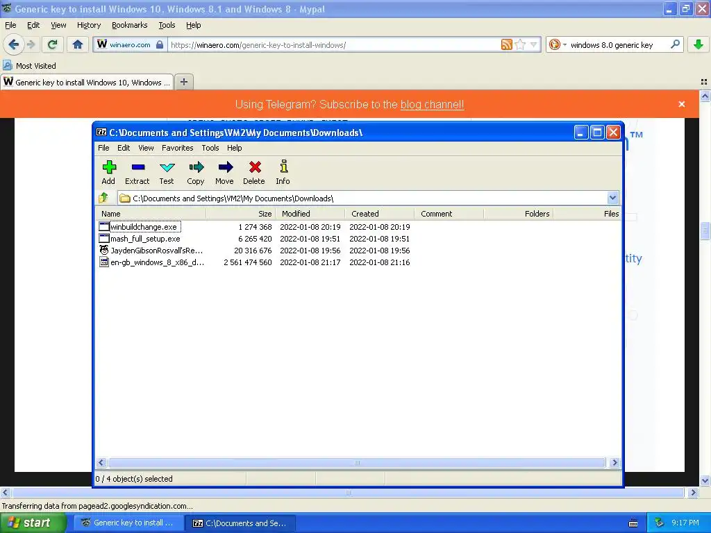Switch to 7-Zip taskbar button

(x=240, y=523)
